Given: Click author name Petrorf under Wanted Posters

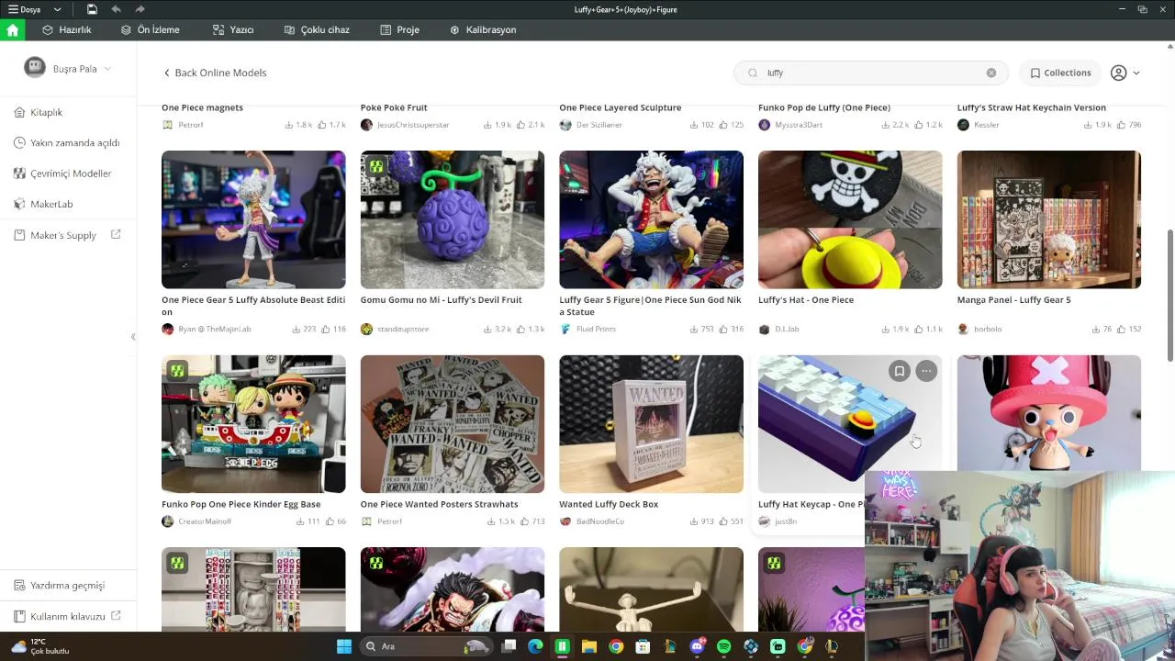Looking at the screenshot, I should click(x=390, y=521).
